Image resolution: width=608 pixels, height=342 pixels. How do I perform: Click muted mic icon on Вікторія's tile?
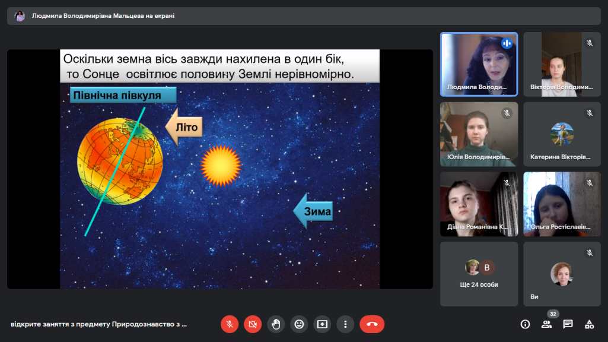590,43
